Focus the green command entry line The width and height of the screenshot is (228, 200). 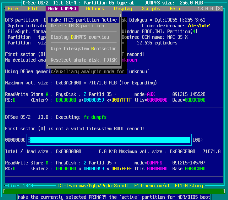114,191
